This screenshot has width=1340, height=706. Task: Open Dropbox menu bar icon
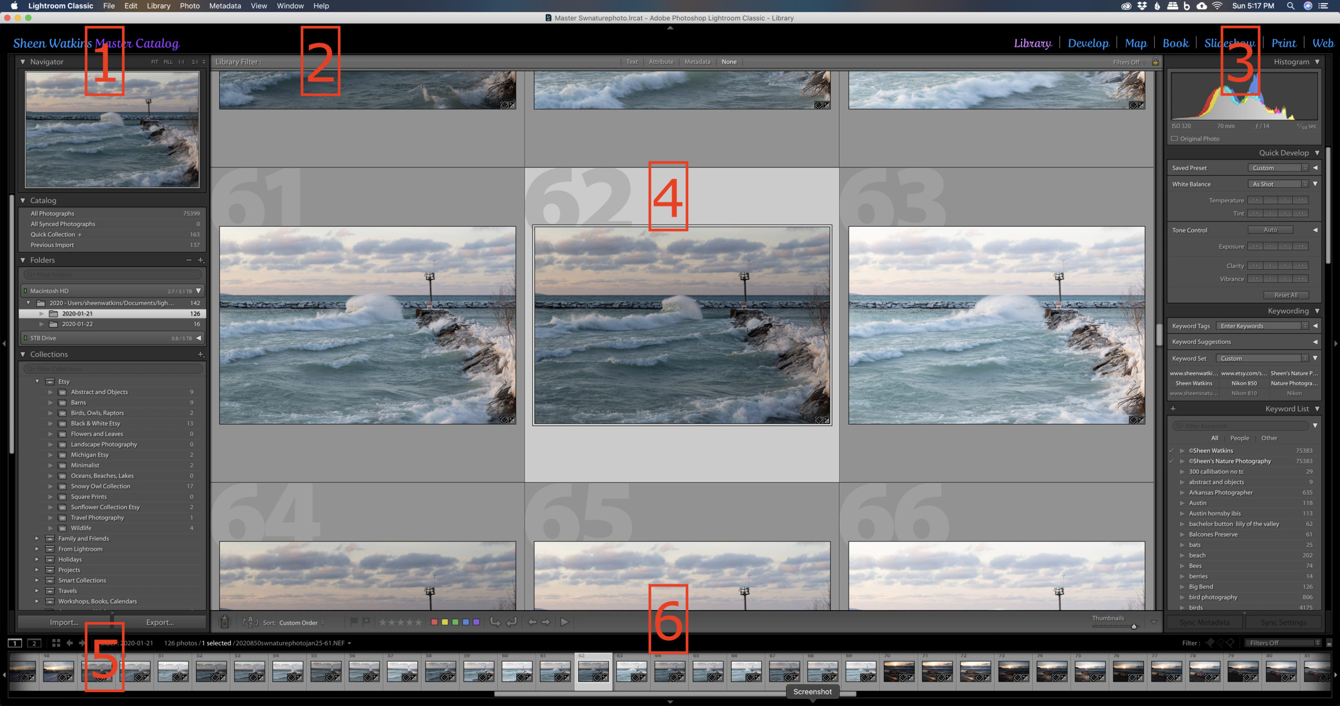tap(1142, 6)
